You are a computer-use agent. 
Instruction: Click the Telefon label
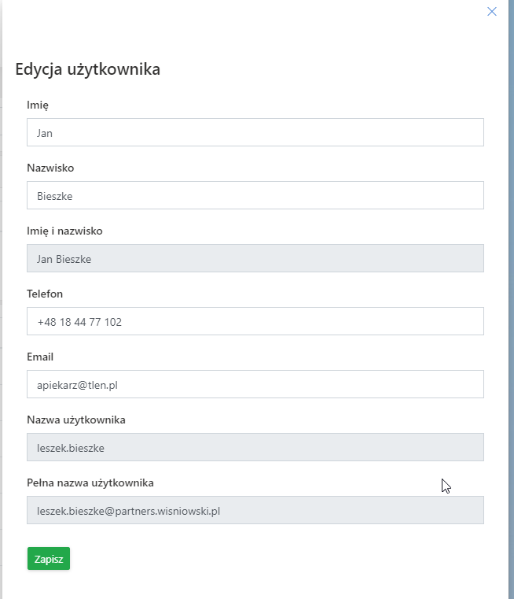click(x=45, y=294)
